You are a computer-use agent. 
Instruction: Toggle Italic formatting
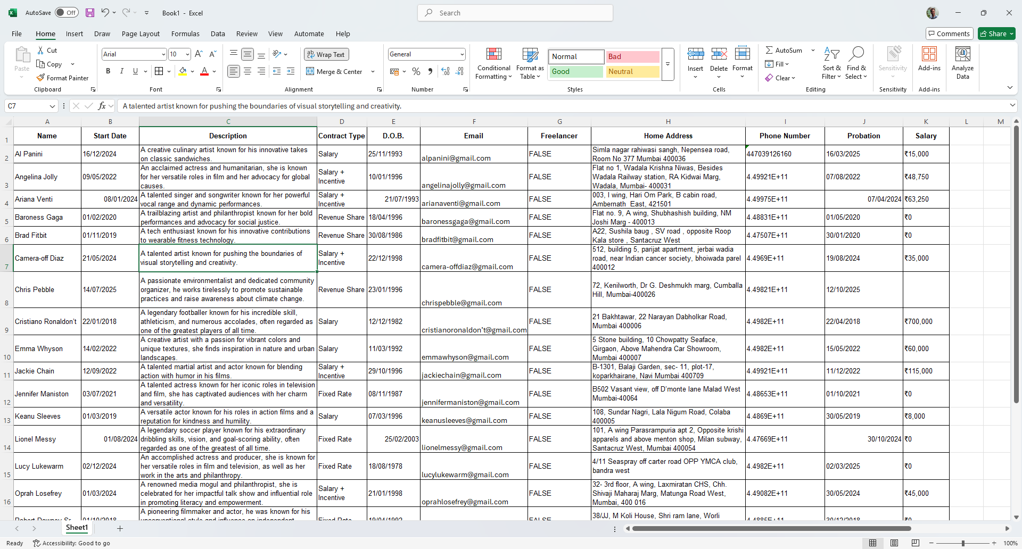(x=122, y=71)
